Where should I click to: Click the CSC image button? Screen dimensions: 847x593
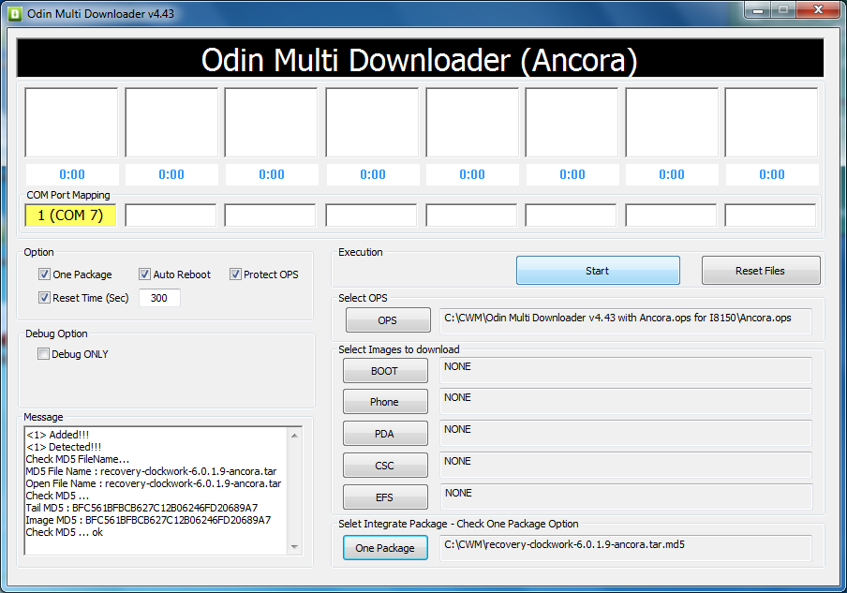click(x=384, y=466)
